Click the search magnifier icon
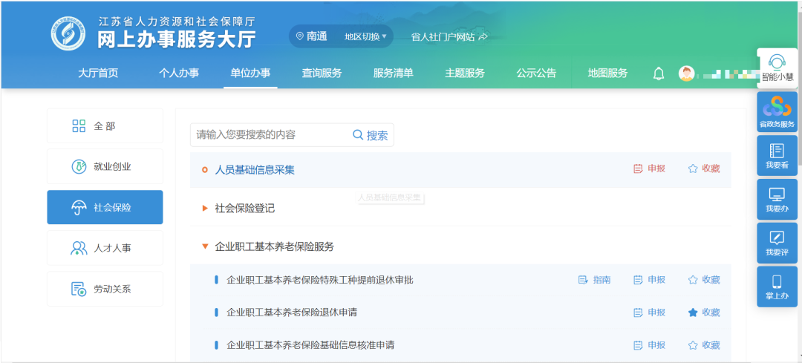Image resolution: width=802 pixels, height=363 pixels. point(358,135)
